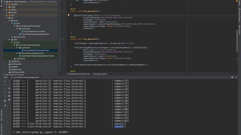Image resolution: width=241 pixels, height=135 pixels.
Task: Expand the fluxandmonoplayground package
Action: coord(17,53)
